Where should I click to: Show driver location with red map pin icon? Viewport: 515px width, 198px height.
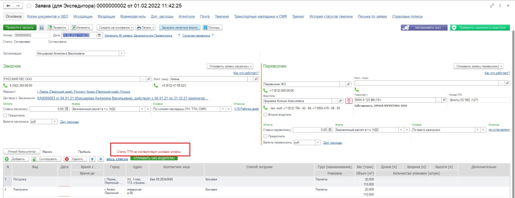coord(349,101)
